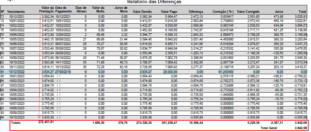
Task: Click the Dias de Atraso column header
Action: (81, 10)
